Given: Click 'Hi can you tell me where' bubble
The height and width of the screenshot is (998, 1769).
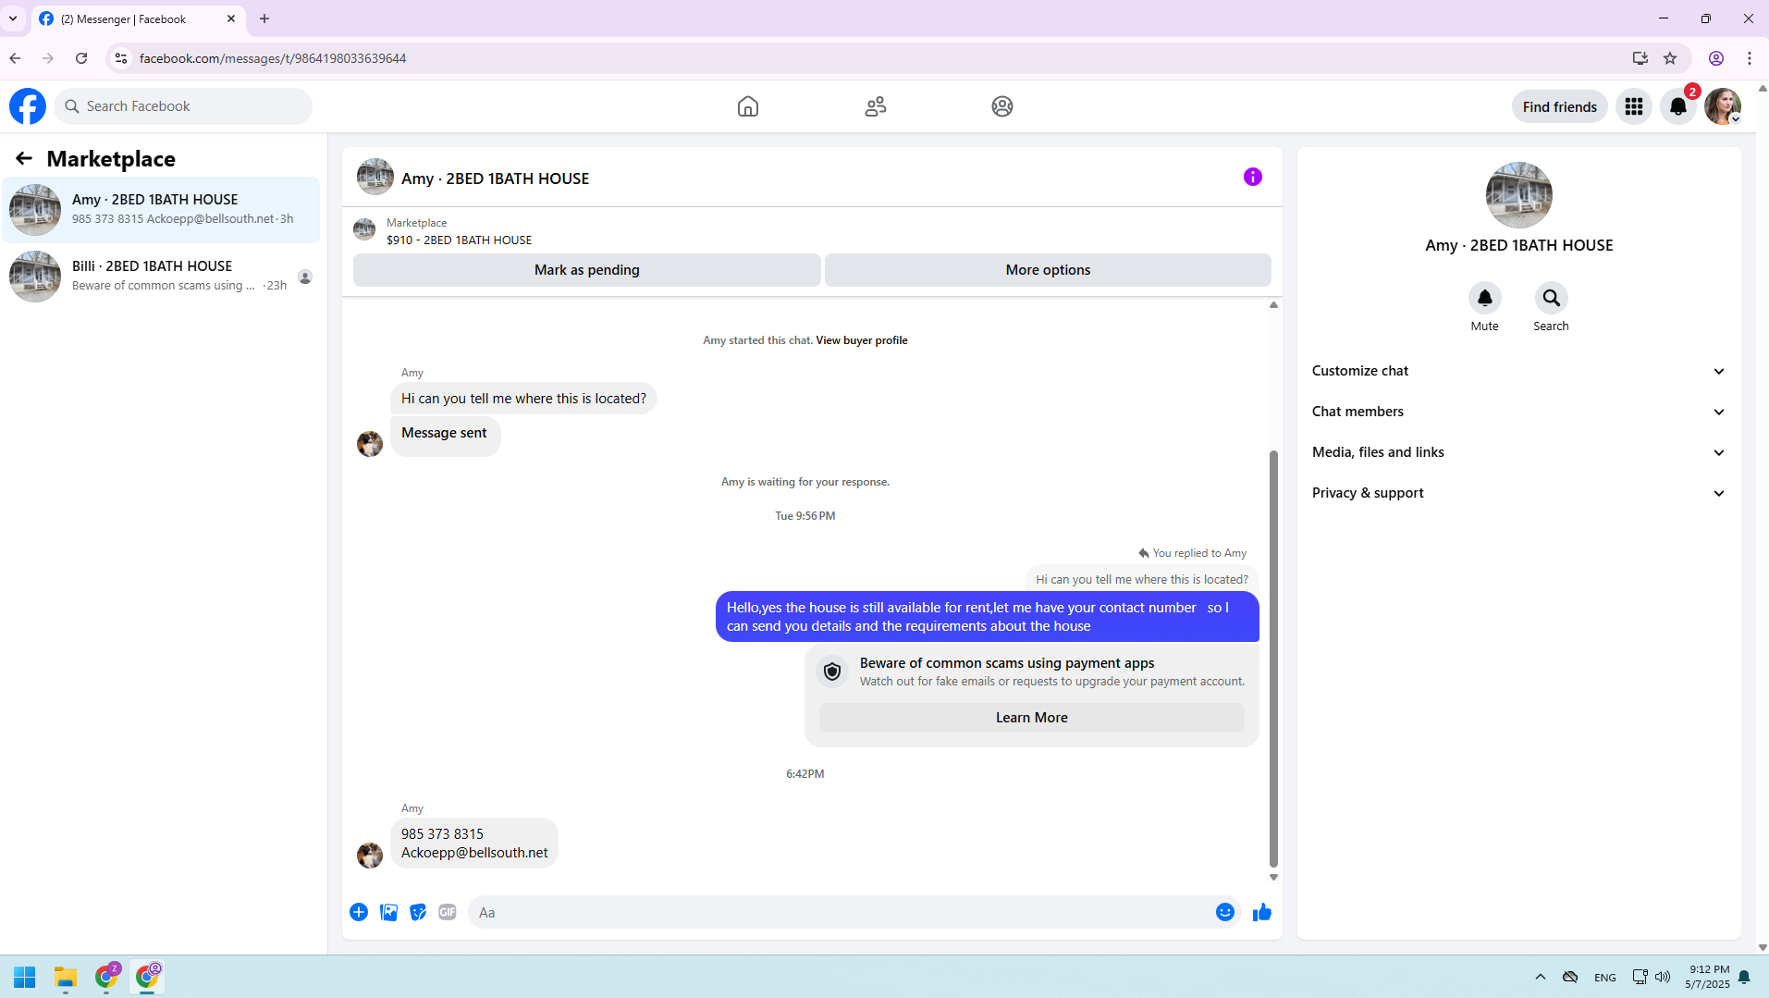Looking at the screenshot, I should [x=523, y=399].
